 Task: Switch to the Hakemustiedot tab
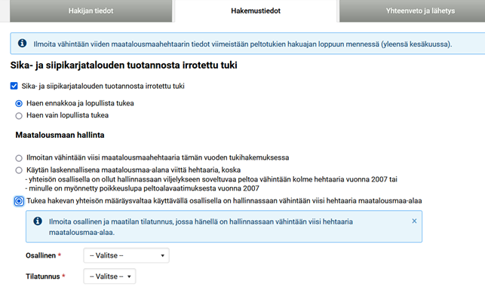coord(256,11)
